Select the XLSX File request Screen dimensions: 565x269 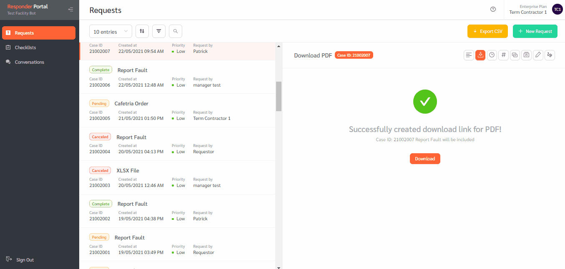point(177,177)
